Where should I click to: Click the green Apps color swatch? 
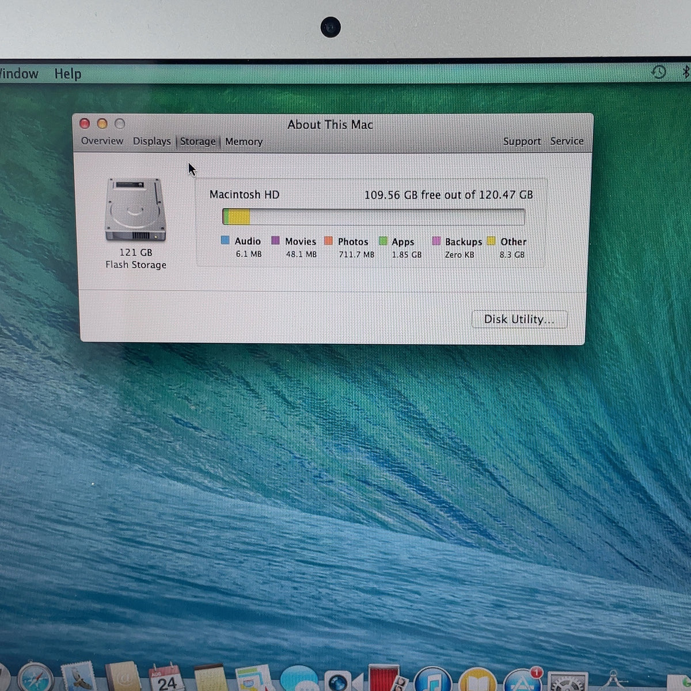point(383,241)
